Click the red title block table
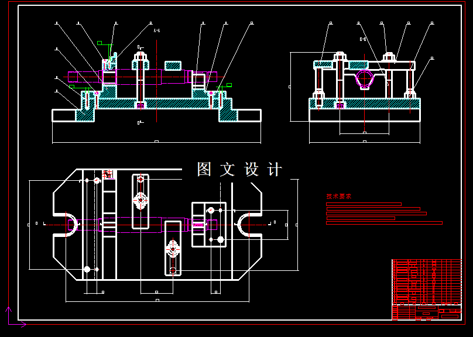Viewport: 473px width, 337px height. [427, 290]
